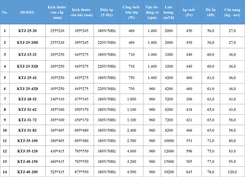This screenshot has width=245, height=177.
Task: Click the KTJ-31-82 model name
Action: click(27, 130)
